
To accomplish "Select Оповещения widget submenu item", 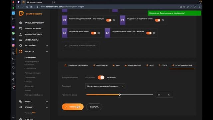I will (30, 57).
